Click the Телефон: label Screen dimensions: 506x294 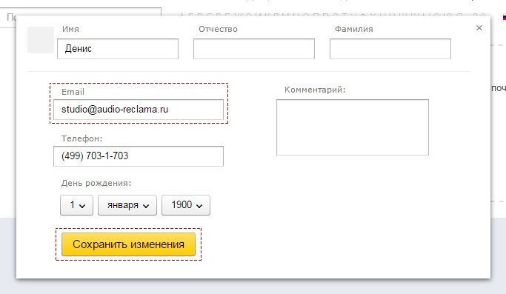[82, 138]
